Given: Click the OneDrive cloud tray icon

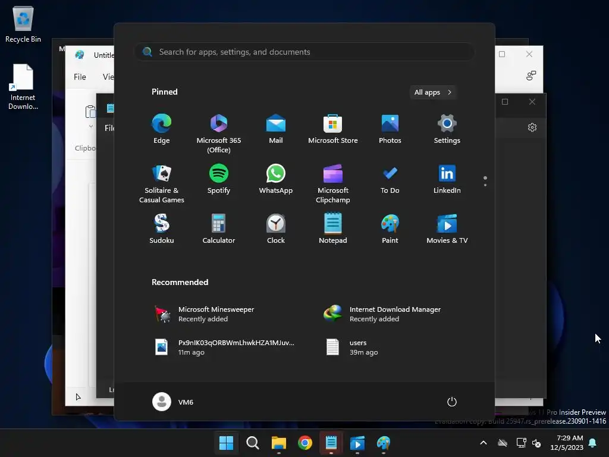Looking at the screenshot, I should pyautogui.click(x=503, y=443).
